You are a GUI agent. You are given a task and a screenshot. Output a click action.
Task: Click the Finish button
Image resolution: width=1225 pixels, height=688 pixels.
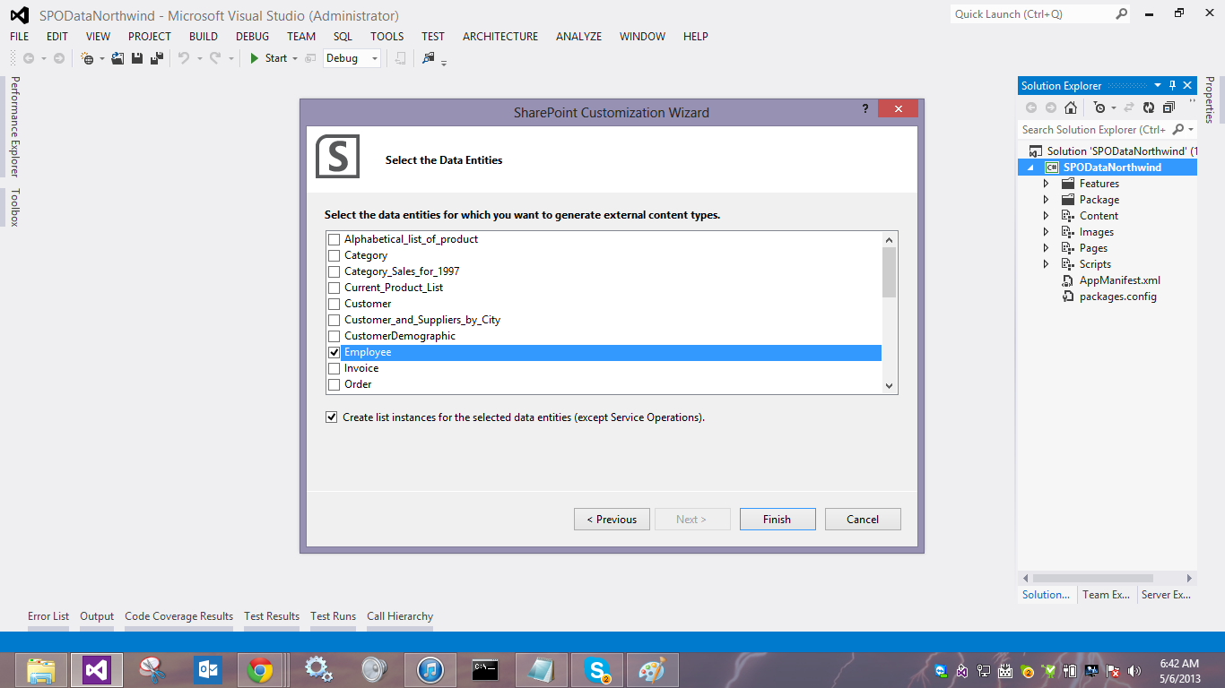(x=778, y=520)
